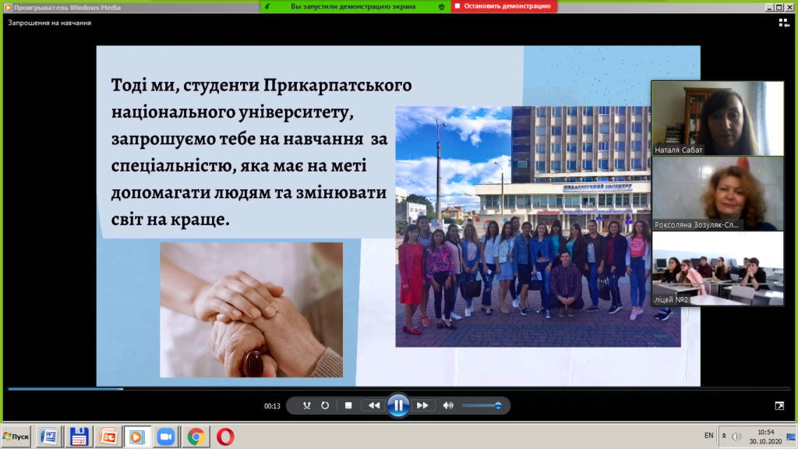
Task: Click the rewind previous button
Action: 374,405
